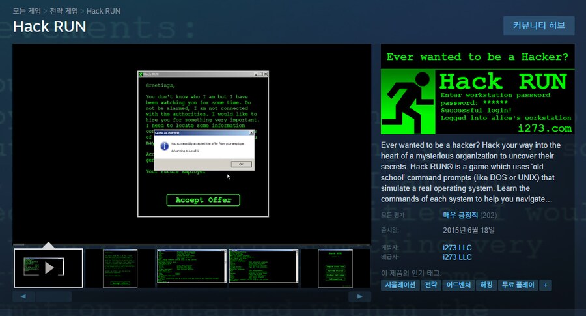
Task: Click the main screenshot viewer
Action: coord(191,143)
